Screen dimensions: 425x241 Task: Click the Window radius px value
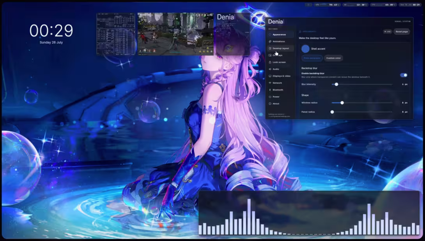(405, 103)
